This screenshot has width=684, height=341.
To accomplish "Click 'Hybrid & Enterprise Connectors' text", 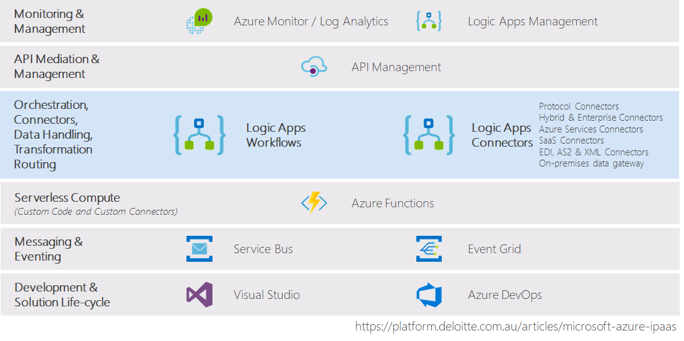I will (x=601, y=118).
